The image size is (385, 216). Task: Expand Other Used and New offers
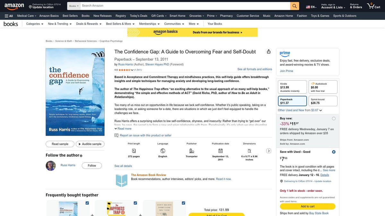tap(298, 110)
